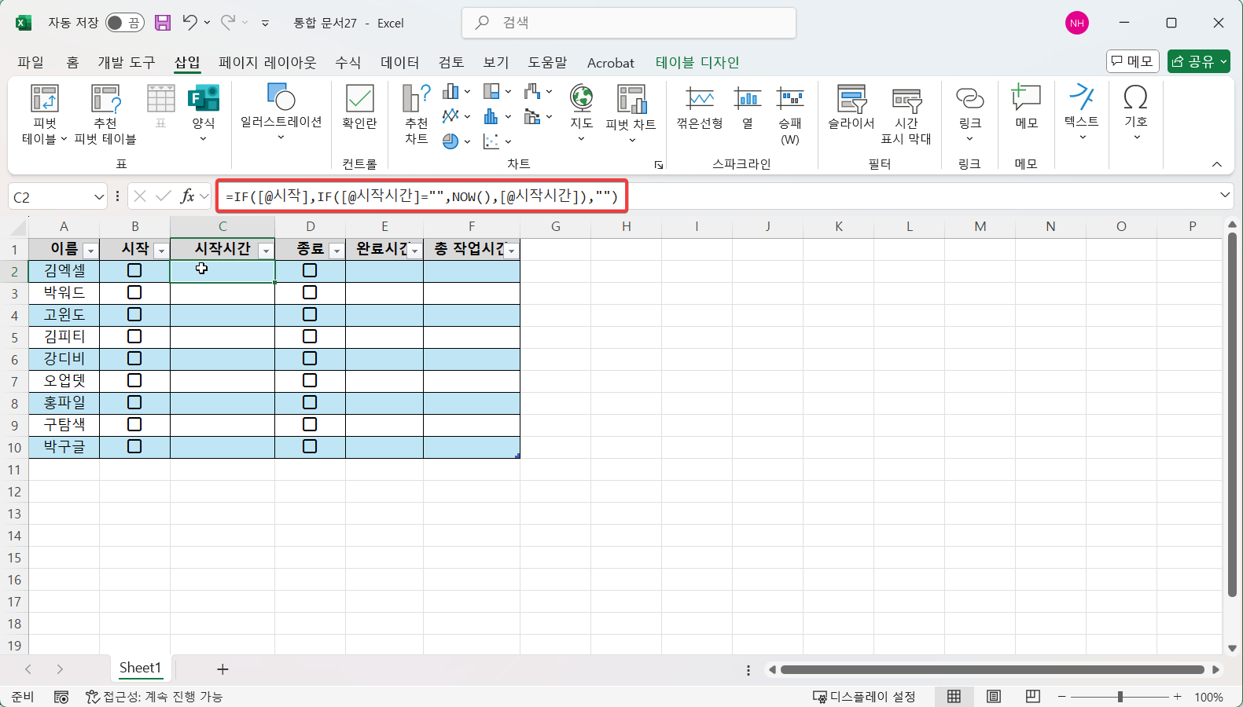The image size is (1243, 707).
Task: Open the Forms (양식) icon
Action: point(204,113)
